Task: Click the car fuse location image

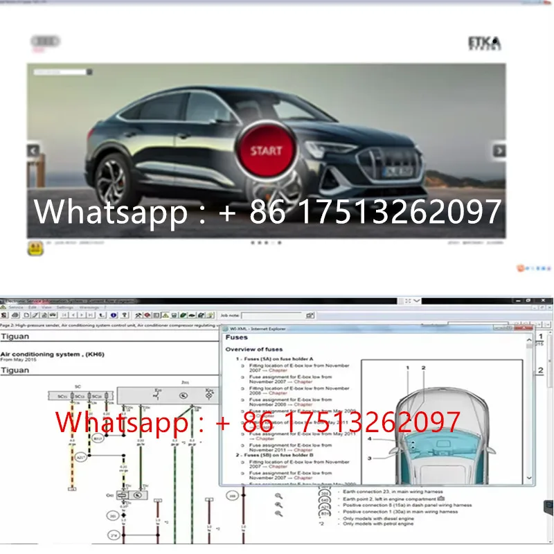Action: pyautogui.click(x=442, y=422)
